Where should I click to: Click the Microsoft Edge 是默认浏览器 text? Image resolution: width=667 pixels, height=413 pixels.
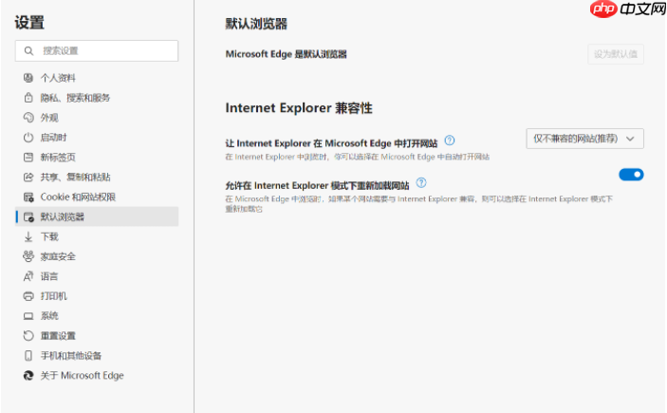coord(286,54)
